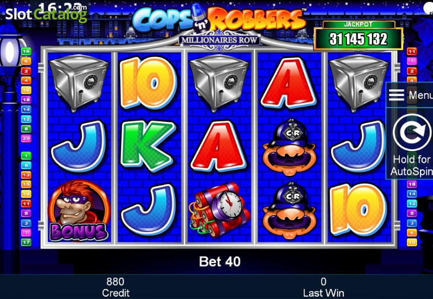This screenshot has width=433, height=299.
Task: Click the policeman symbol in the middle row
Action: coord(289,147)
